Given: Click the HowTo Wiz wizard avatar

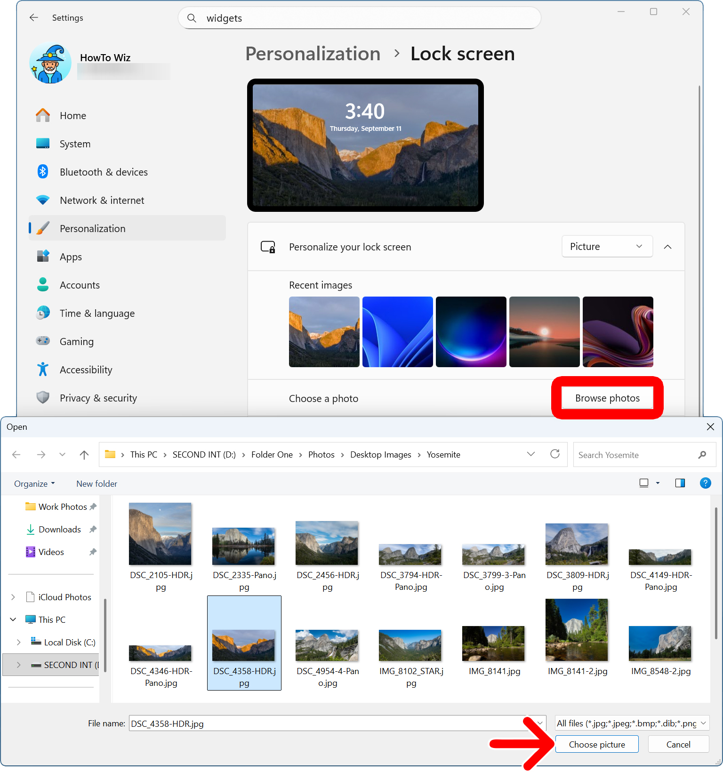Looking at the screenshot, I should point(50,63).
